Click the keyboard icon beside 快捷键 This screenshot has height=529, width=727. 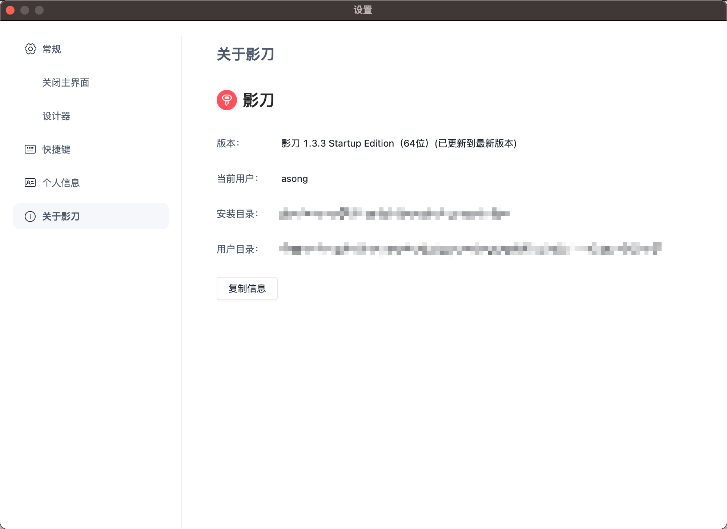click(30, 149)
